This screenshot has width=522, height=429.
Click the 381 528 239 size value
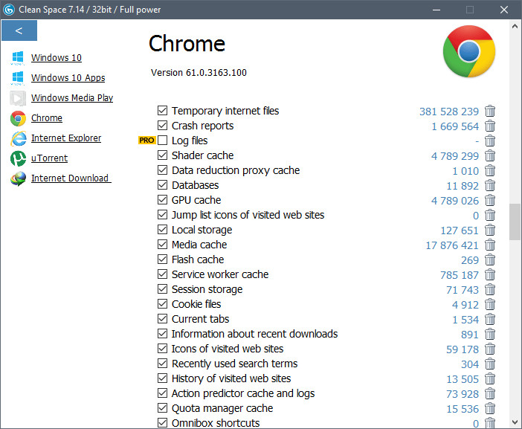tap(449, 112)
